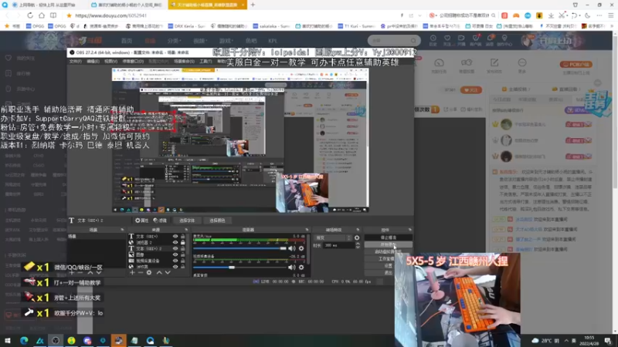The height and width of the screenshot is (347, 618).
Task: Reload the page with the browser refresh icon
Action: [x=30, y=15]
